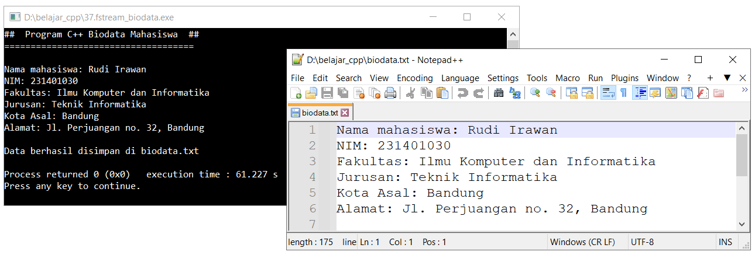755x255 pixels.
Task: Open the Window menu
Action: coord(663,78)
